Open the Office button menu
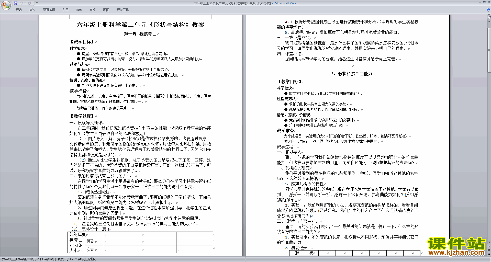Image resolution: width=491 pixels, height=262 pixels. (x=6, y=5)
